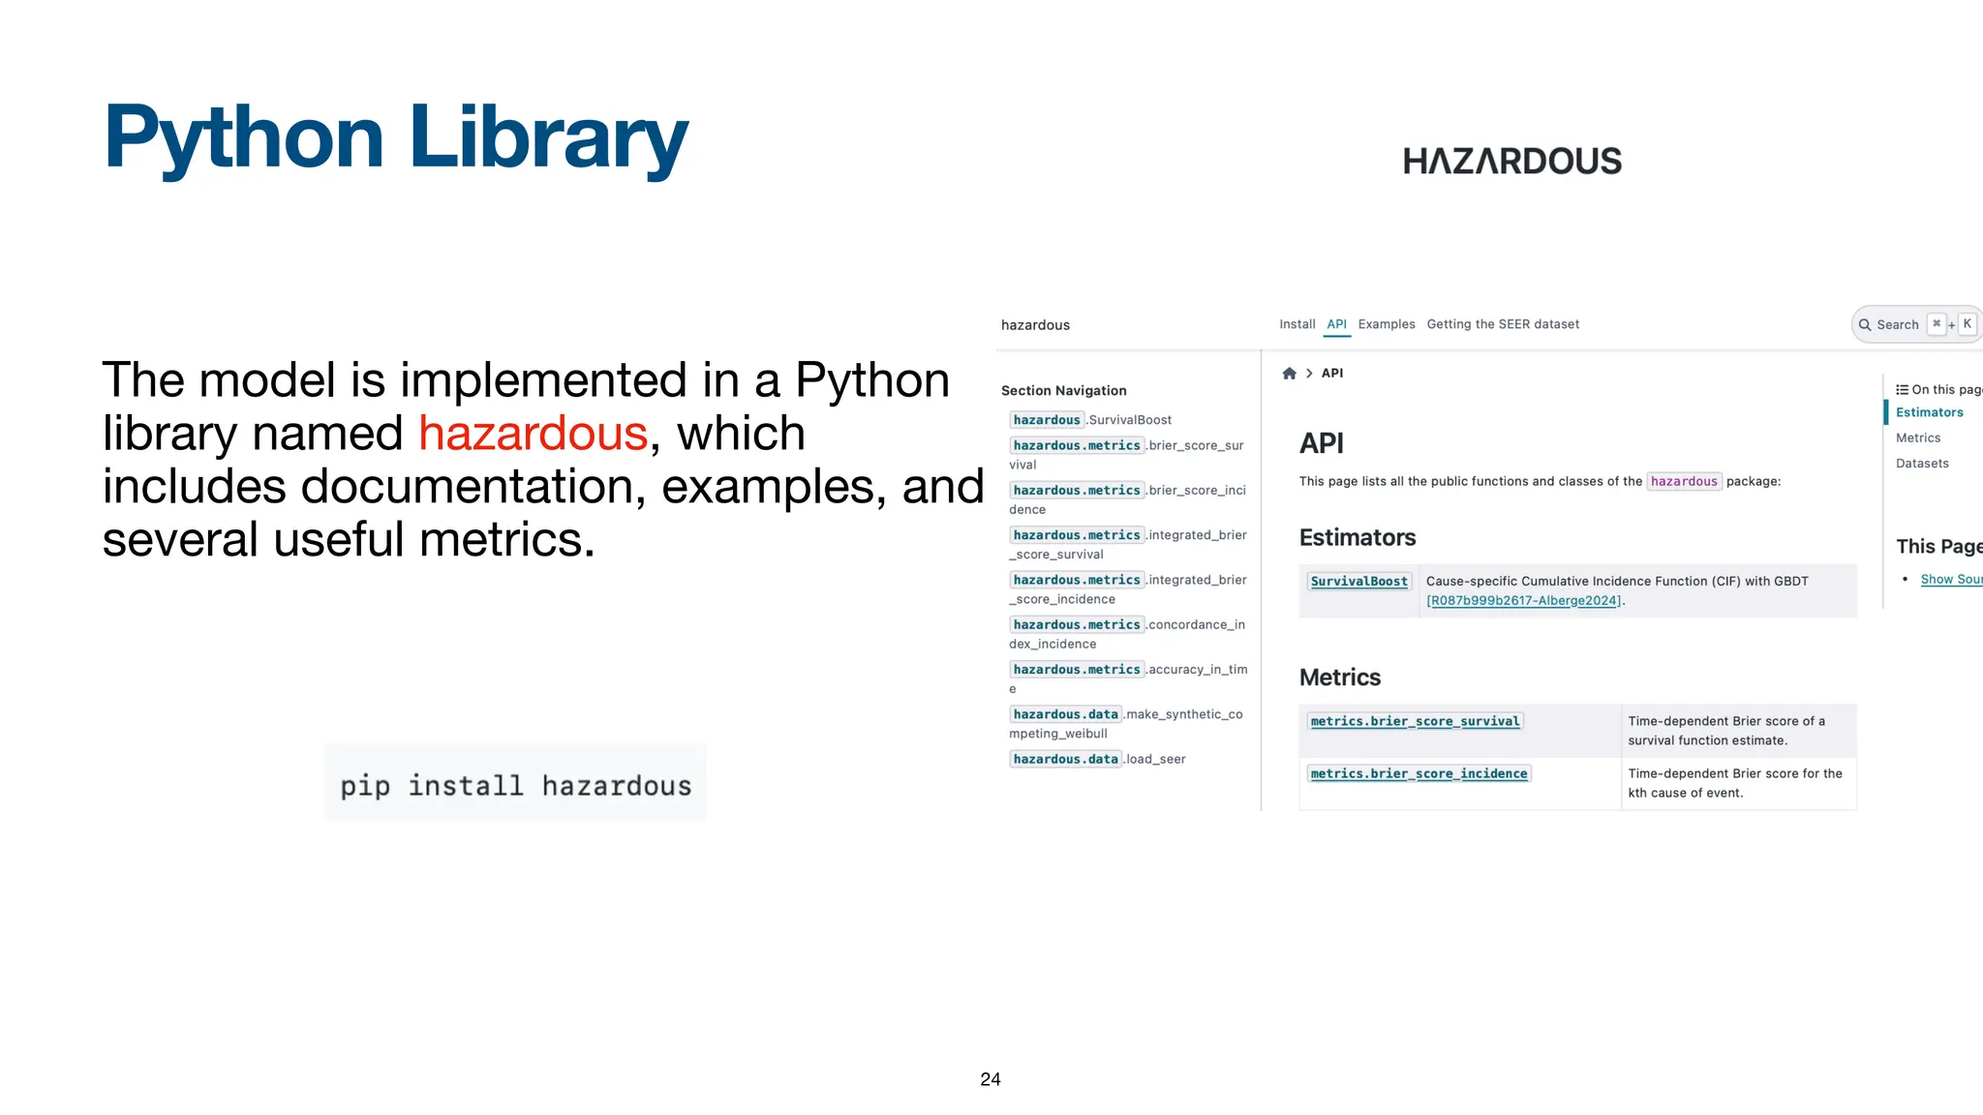Click metrics.brier_score_incidence in Metrics table
The width and height of the screenshot is (1983, 1115).
coord(1419,774)
